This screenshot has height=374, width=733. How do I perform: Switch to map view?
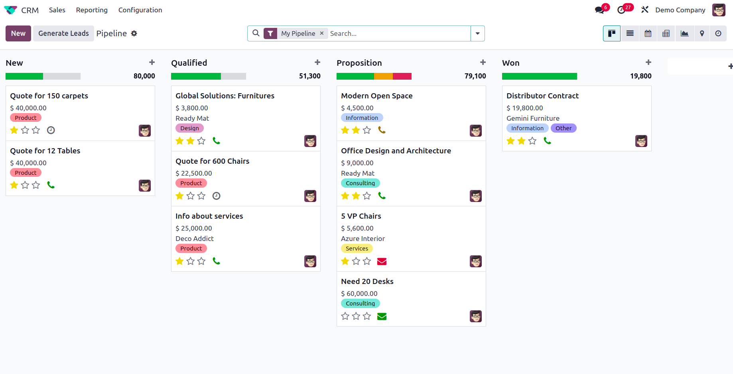[x=702, y=33]
